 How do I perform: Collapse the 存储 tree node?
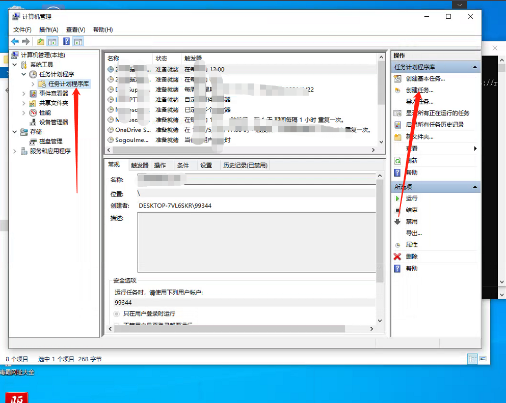[14, 132]
